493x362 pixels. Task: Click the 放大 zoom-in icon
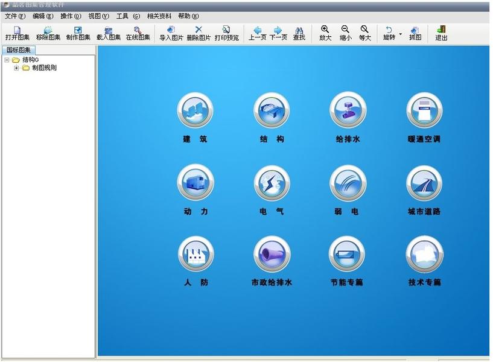[325, 33]
